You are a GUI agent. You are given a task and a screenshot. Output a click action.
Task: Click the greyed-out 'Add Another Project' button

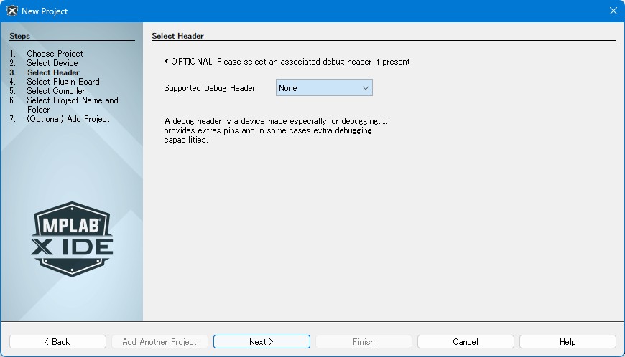click(159, 342)
